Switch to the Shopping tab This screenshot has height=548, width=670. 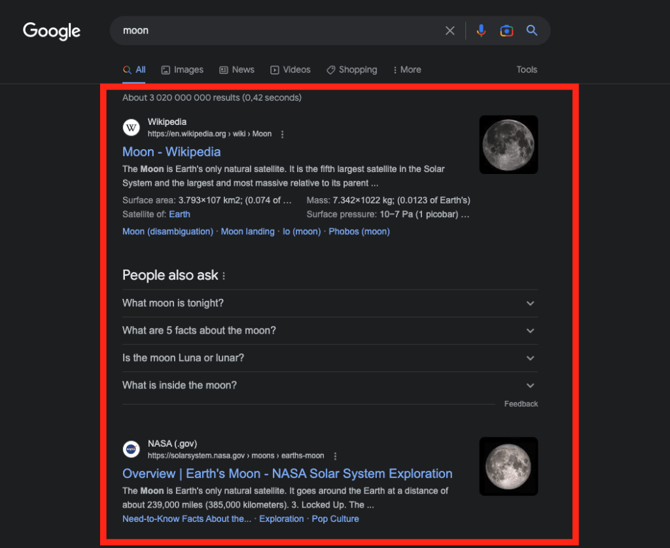click(x=351, y=69)
